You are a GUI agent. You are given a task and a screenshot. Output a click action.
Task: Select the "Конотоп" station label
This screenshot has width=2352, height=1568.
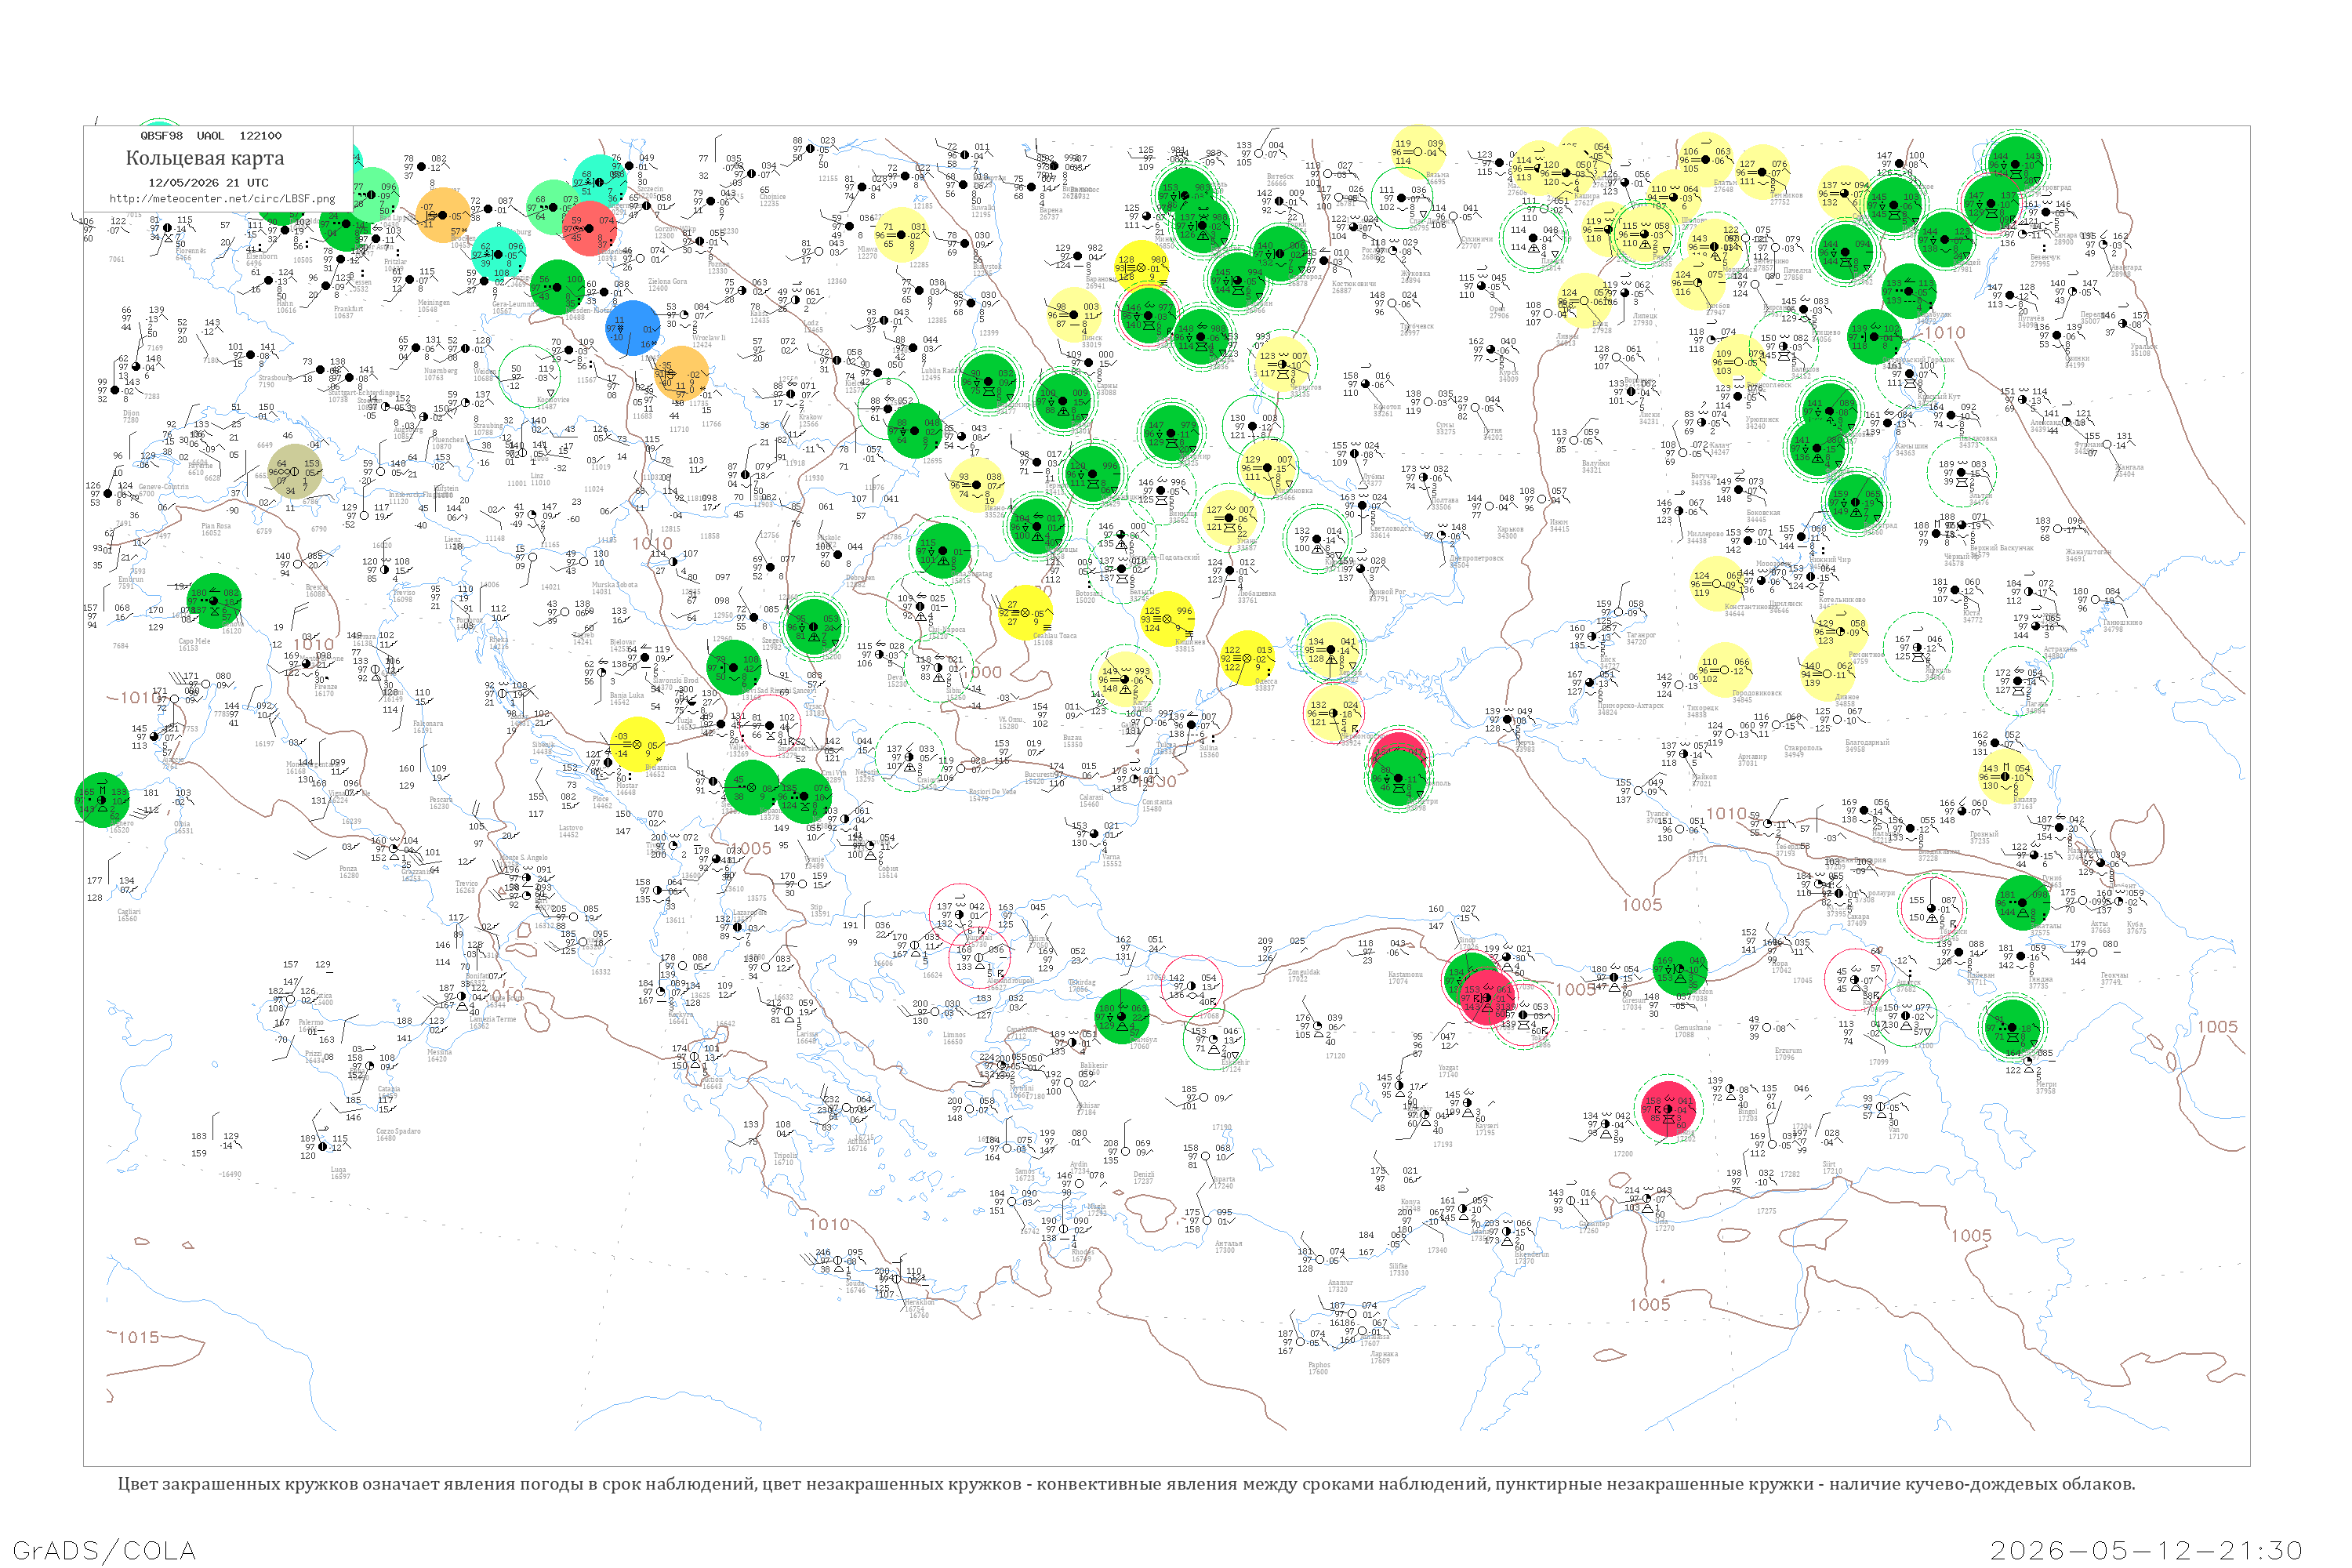click(1388, 407)
